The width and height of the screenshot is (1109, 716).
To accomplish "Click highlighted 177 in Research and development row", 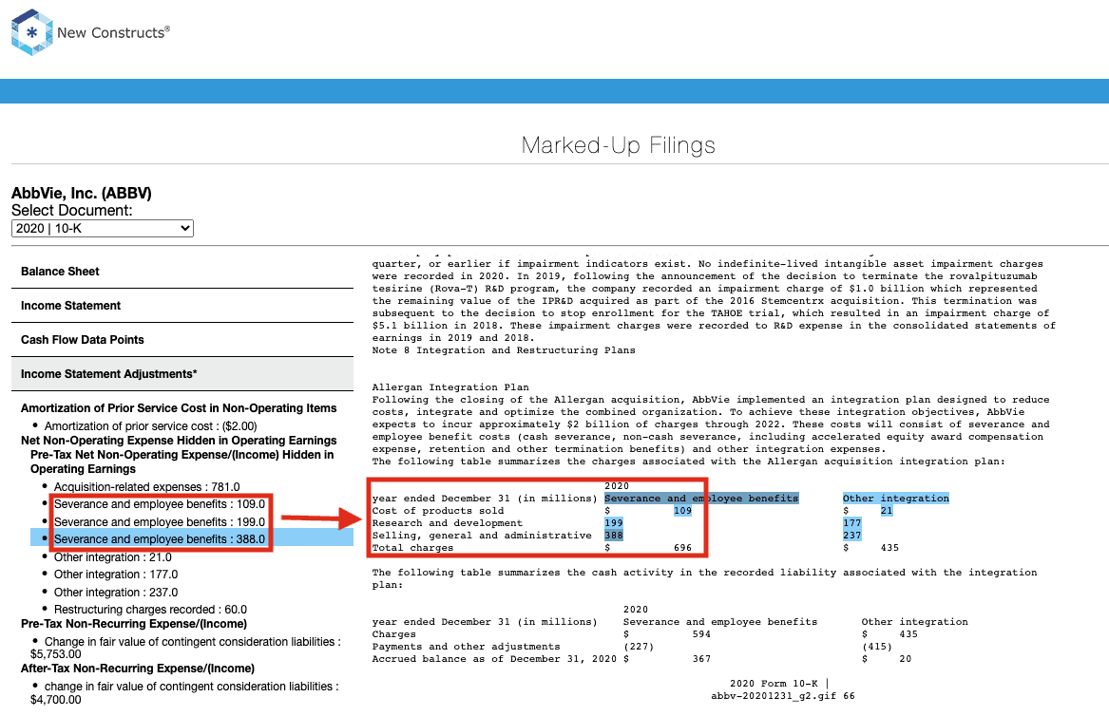I will click(x=852, y=523).
